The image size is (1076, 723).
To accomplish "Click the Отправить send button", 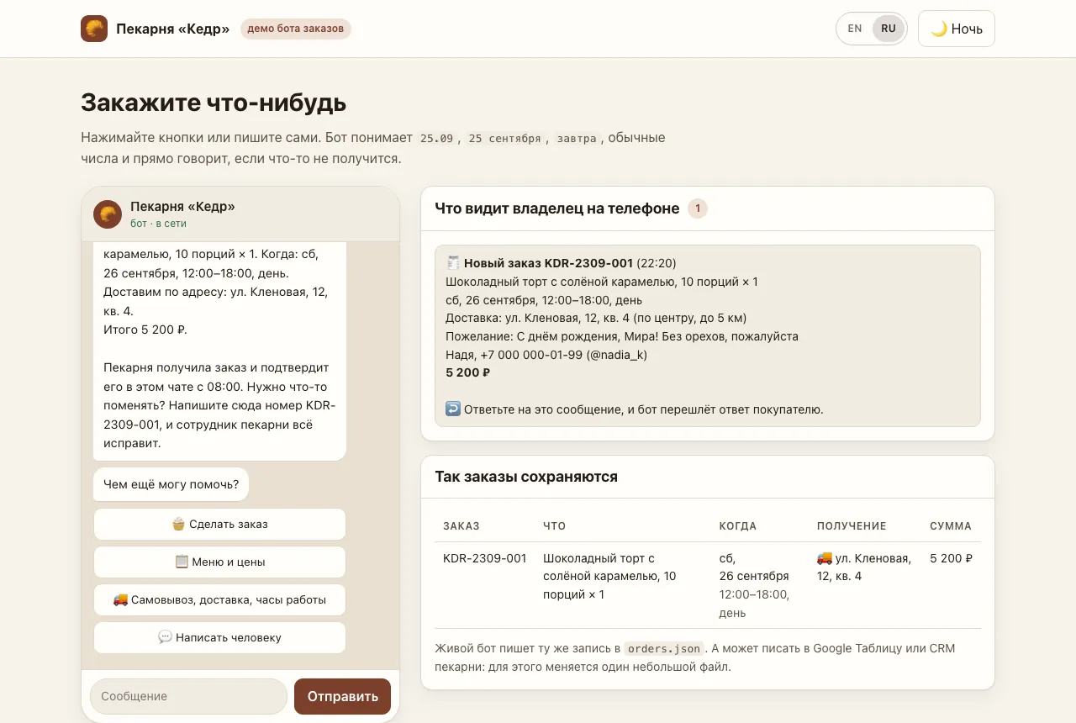I will [x=342, y=696].
